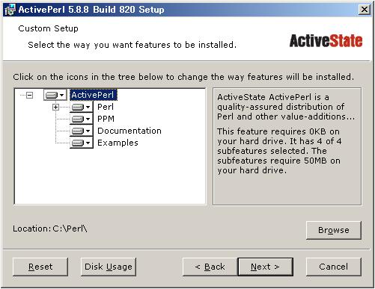Open the Perl feature drive icon dropdown
Image resolution: width=375 pixels, height=289 pixels.
[82, 107]
